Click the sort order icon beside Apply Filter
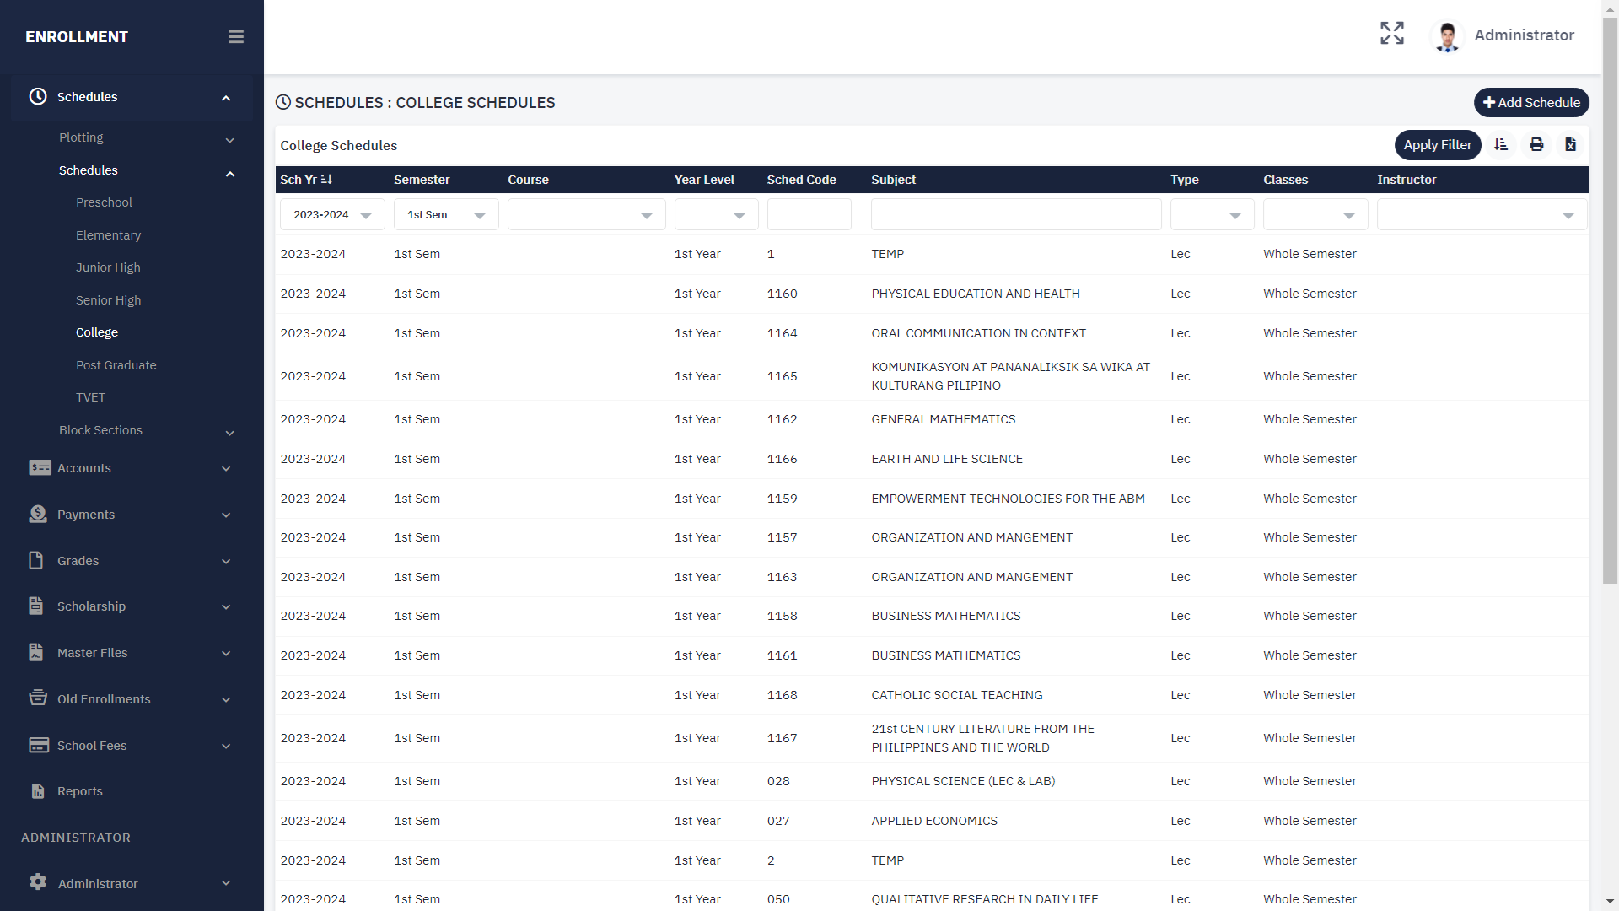This screenshot has height=911, width=1619. (x=1501, y=145)
